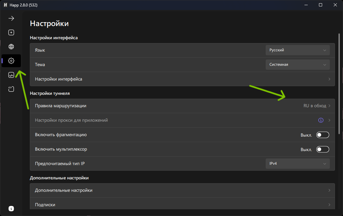
Task: Expand the sidebar with arrow icon
Action: [x=11, y=18]
